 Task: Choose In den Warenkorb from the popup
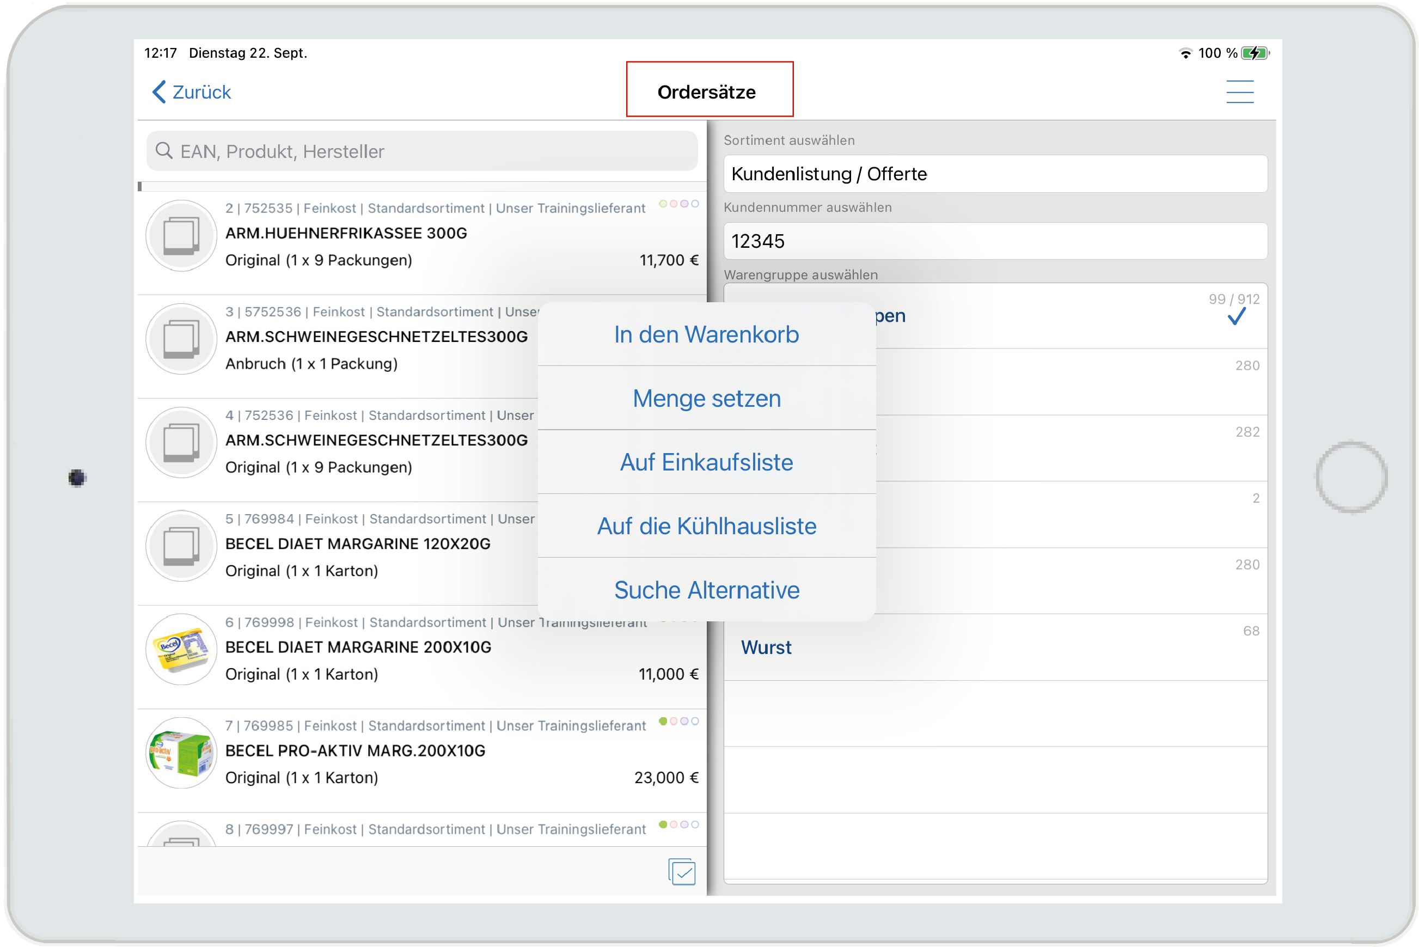pyautogui.click(x=706, y=334)
